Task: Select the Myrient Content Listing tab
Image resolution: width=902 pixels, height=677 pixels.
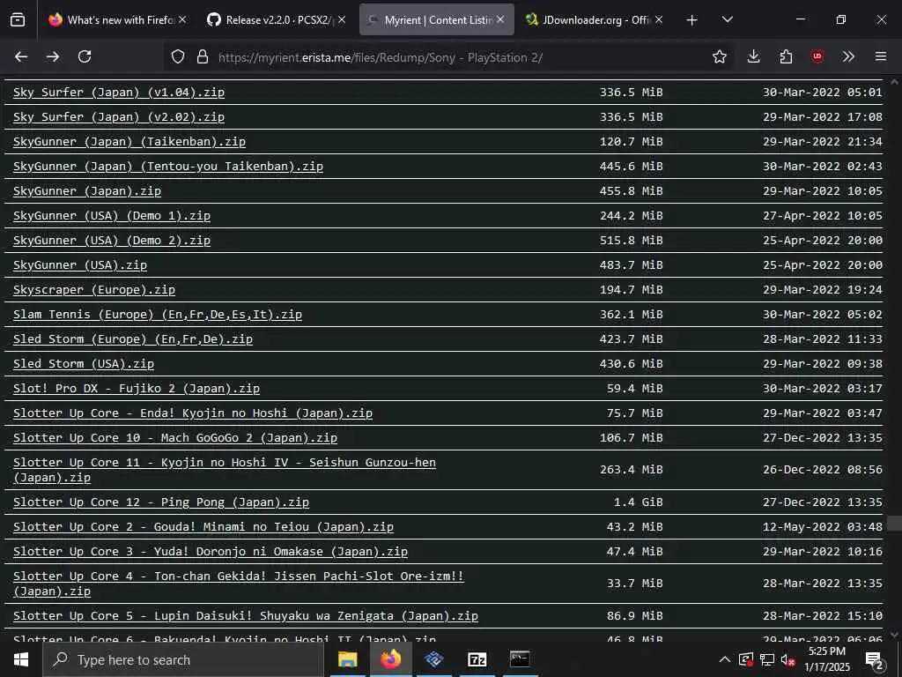Action: 436,19
